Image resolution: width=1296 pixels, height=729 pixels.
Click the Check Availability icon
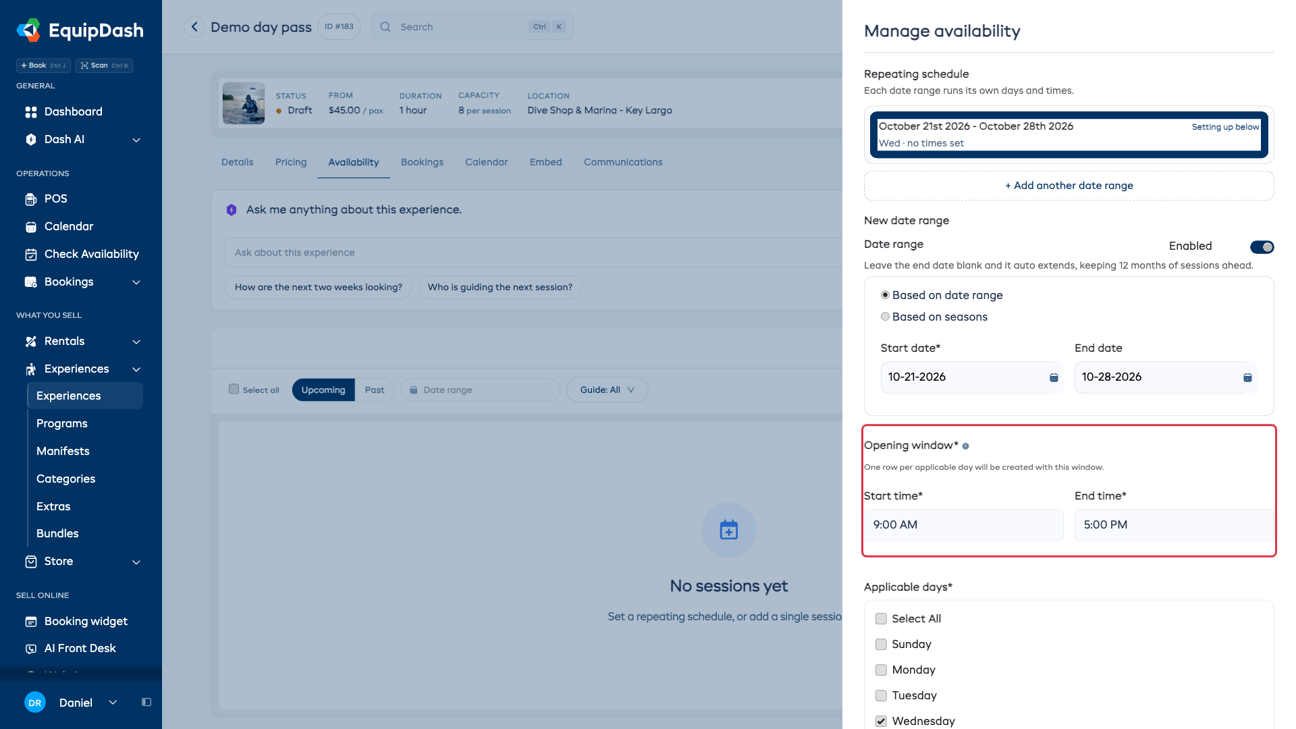[x=31, y=254]
